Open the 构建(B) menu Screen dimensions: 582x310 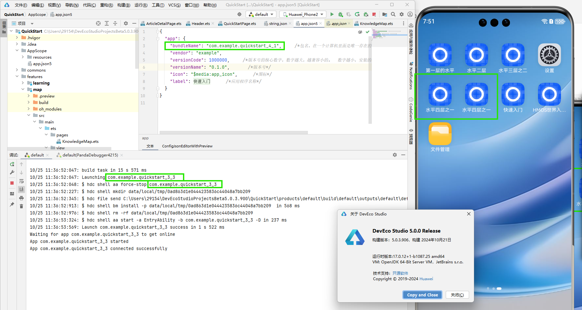point(124,5)
